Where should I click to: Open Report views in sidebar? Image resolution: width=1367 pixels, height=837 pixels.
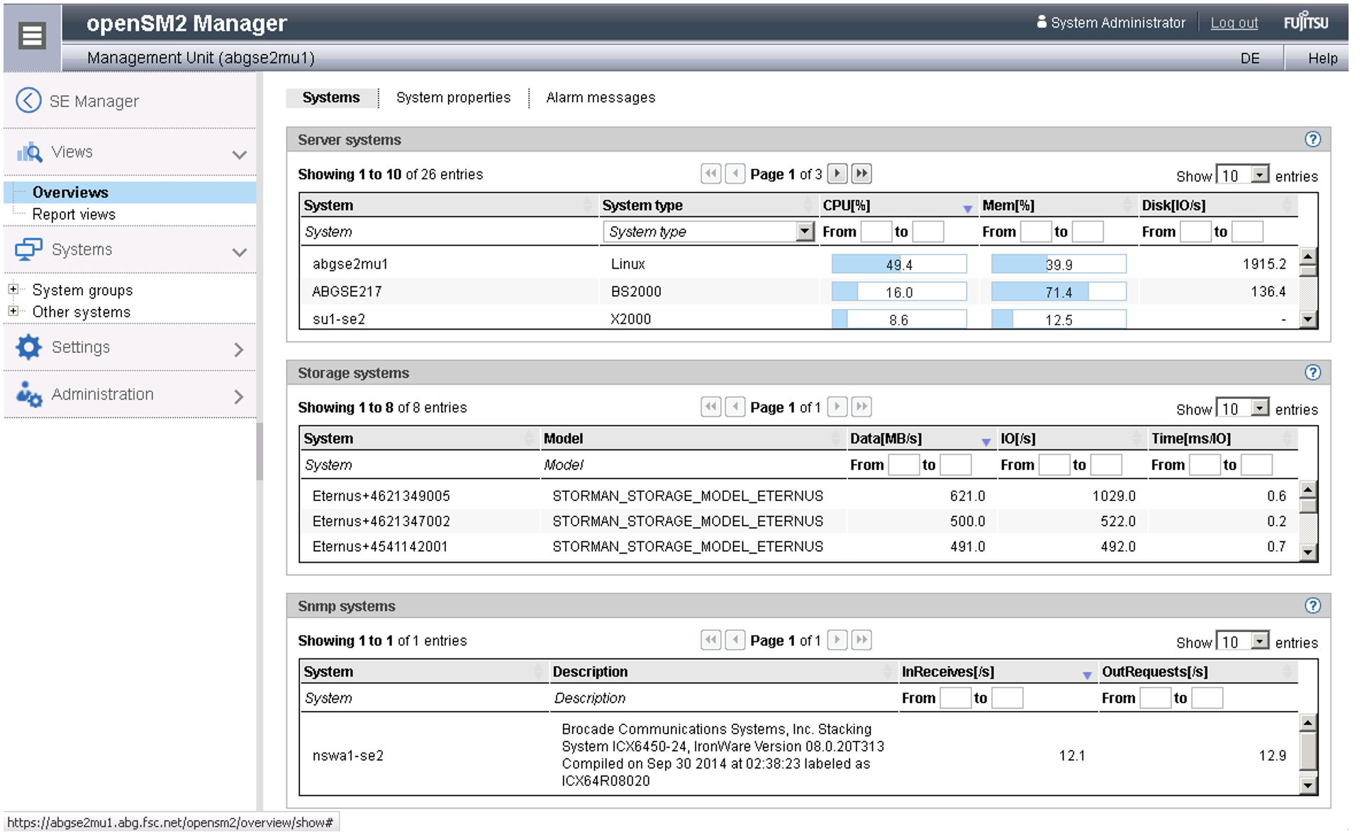coord(74,214)
